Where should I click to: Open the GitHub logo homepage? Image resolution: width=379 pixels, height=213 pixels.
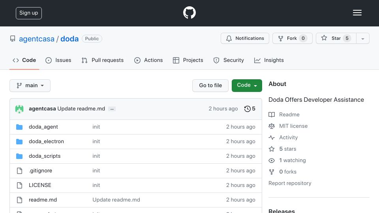[189, 13]
